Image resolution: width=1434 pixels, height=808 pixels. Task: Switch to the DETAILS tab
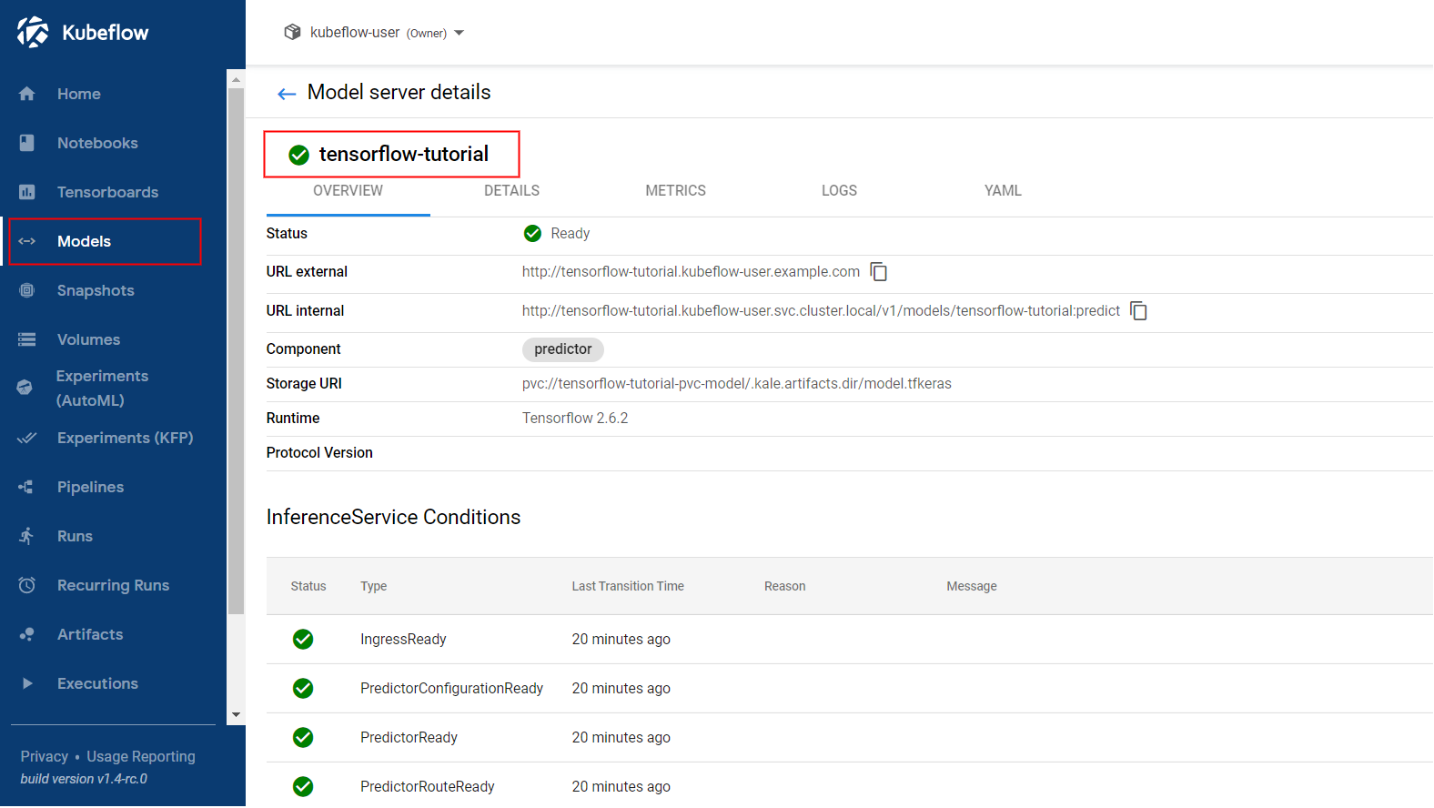coord(512,191)
